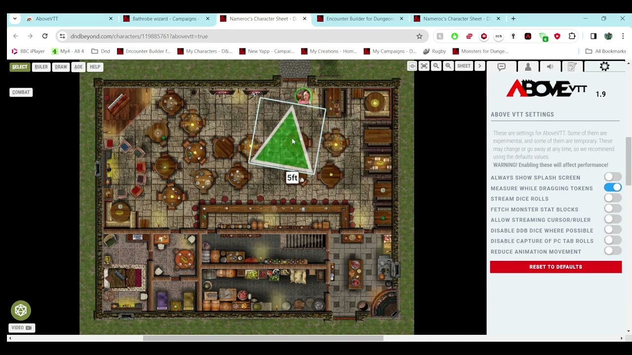
Task: Click the green flame extension icon
Action: point(455,36)
